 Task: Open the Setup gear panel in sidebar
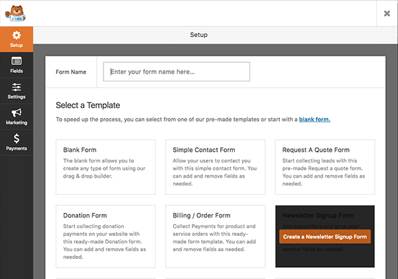pos(17,38)
